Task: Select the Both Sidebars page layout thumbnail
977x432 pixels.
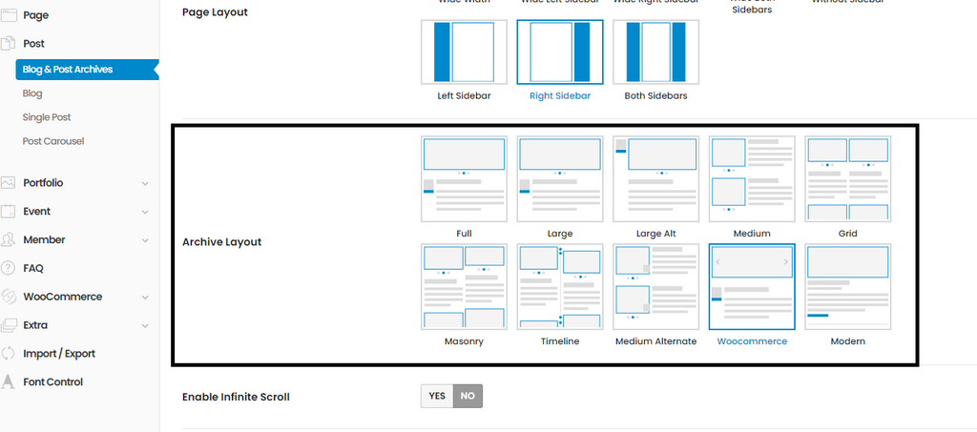Action: 655,51
